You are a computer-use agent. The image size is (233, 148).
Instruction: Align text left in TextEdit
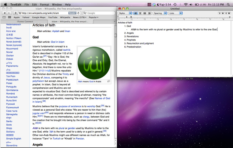point(136,13)
